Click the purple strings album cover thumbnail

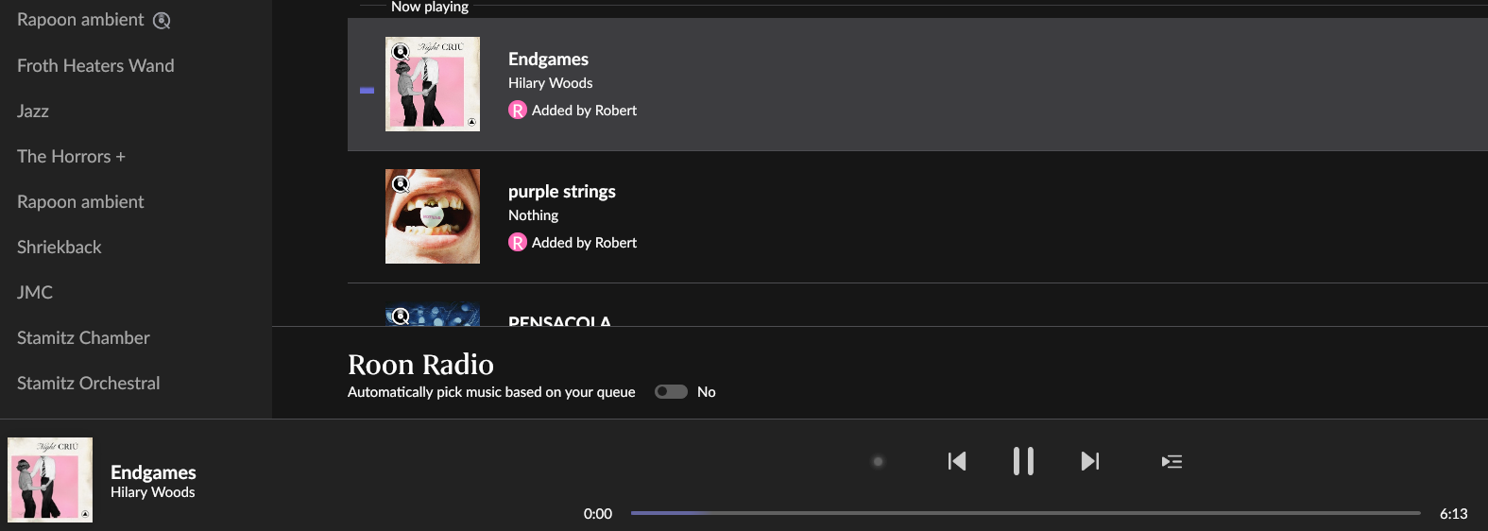pos(433,216)
